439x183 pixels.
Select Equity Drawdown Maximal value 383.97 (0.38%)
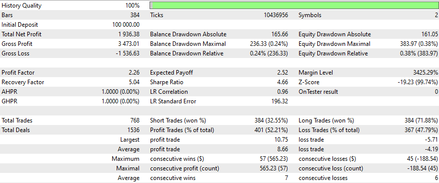click(x=419, y=44)
